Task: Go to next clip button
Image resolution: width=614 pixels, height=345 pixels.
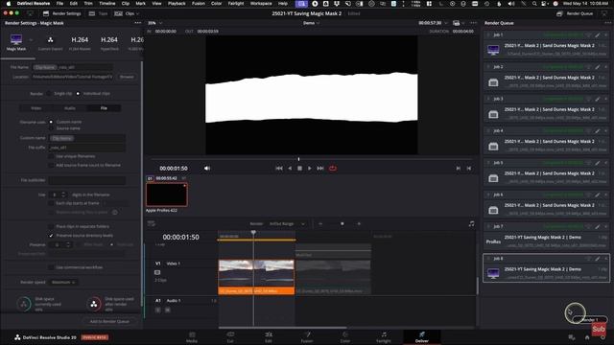Action: pyautogui.click(x=458, y=169)
